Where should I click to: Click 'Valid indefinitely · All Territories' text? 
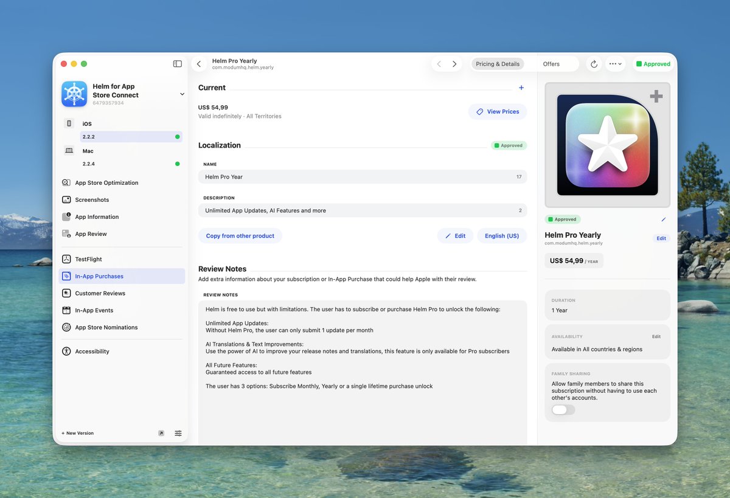point(240,116)
